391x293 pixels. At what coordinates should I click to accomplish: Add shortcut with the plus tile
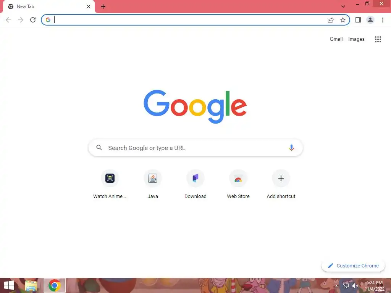click(281, 184)
